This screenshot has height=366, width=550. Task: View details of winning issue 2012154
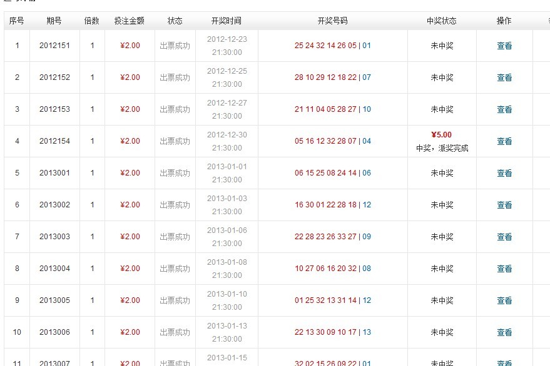[504, 141]
